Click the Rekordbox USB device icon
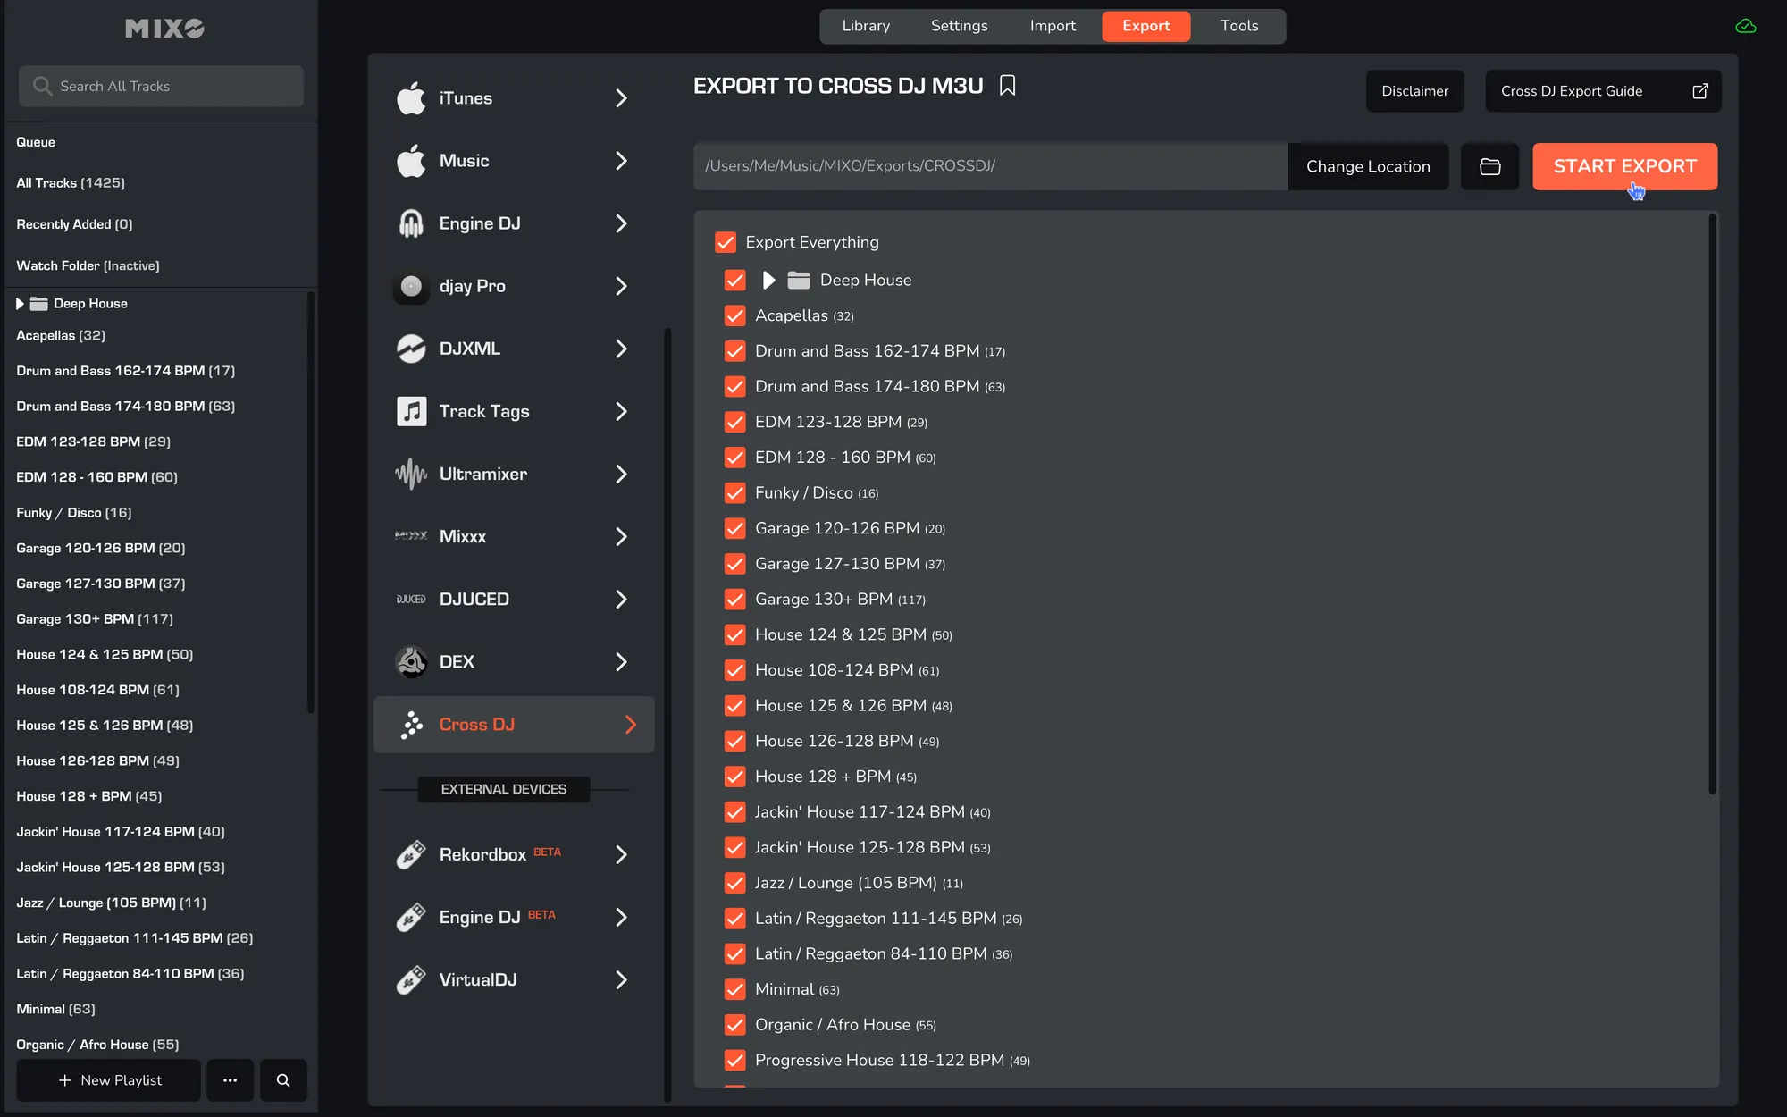The height and width of the screenshot is (1117, 1787). coord(411,854)
